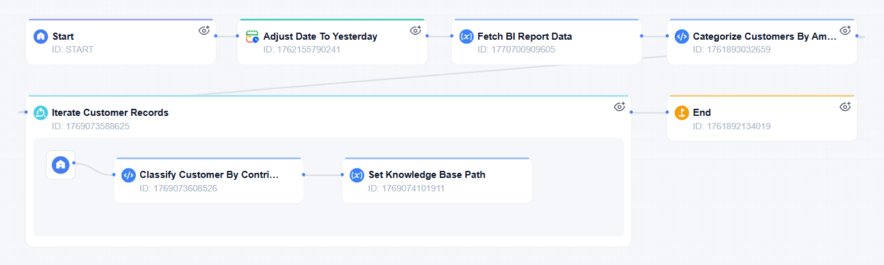This screenshot has height=265, width=884.
Task: Click the Adjust Date To Yesterday calendar icon
Action: (252, 36)
